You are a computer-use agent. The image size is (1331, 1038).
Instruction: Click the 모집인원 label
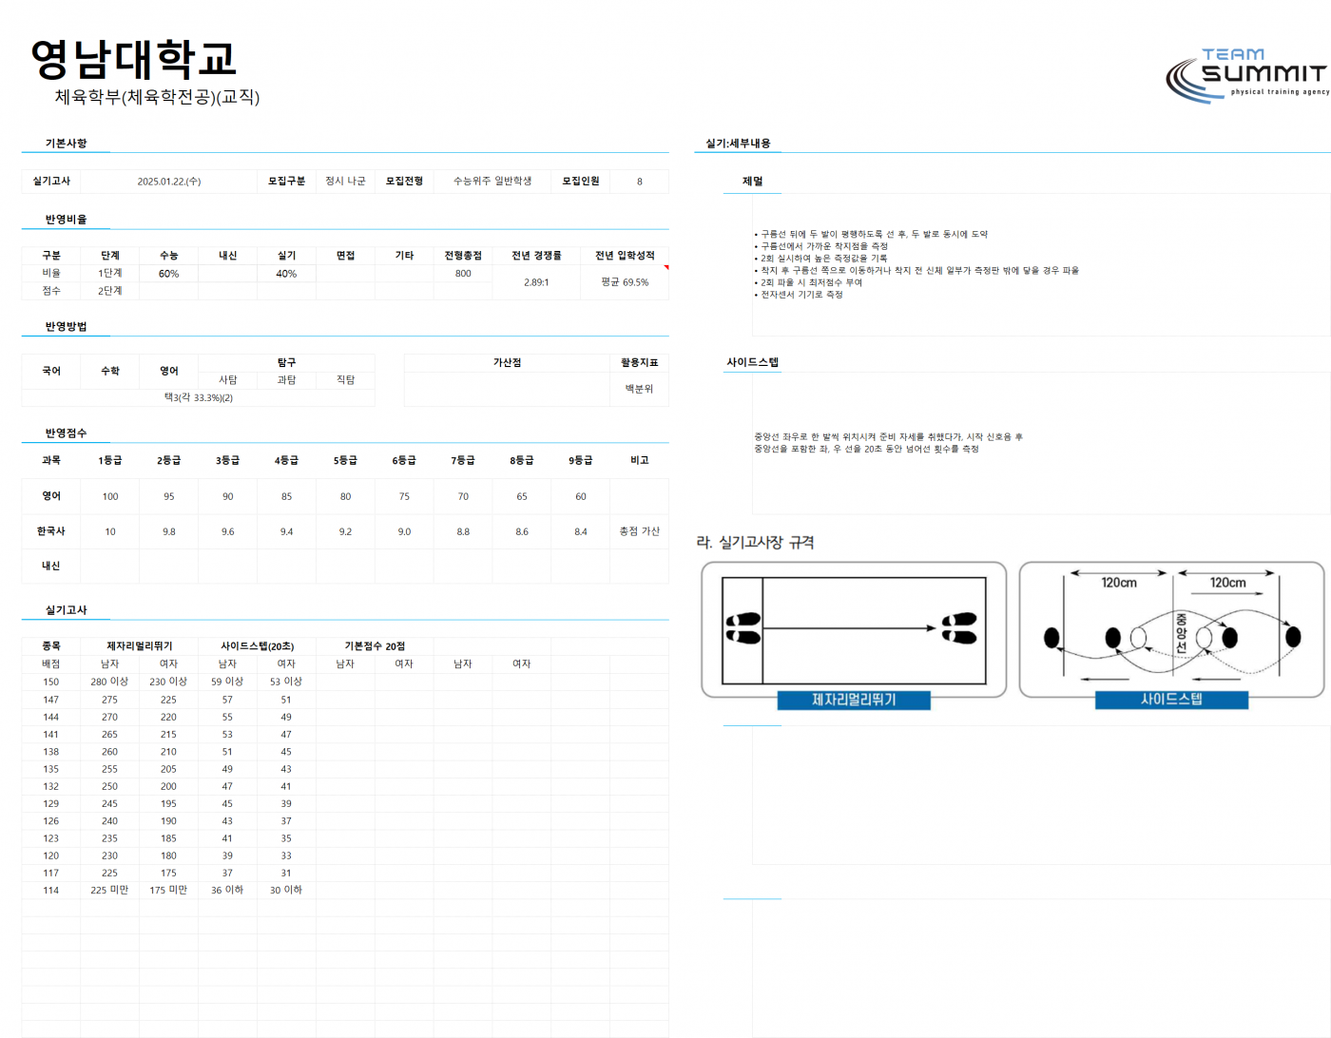click(581, 181)
